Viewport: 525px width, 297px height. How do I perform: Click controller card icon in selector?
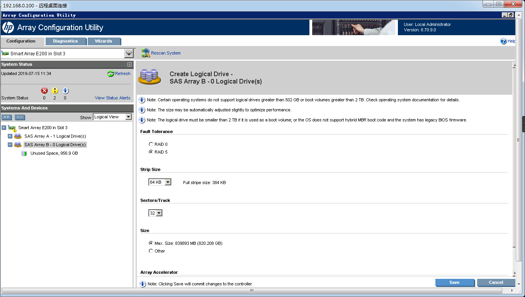(x=5, y=53)
